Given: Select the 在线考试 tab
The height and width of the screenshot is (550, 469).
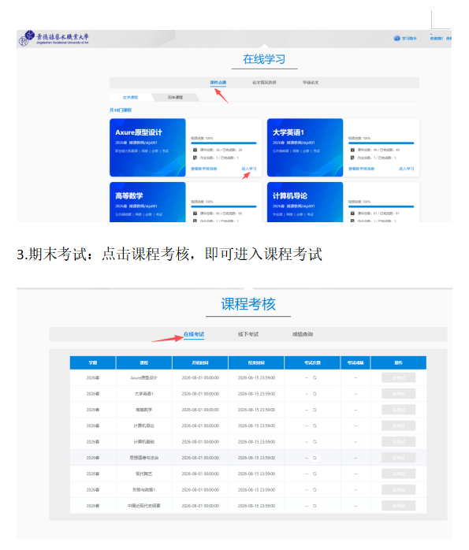Looking at the screenshot, I should (x=194, y=334).
